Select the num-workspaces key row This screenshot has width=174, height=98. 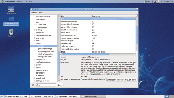coord(98,41)
